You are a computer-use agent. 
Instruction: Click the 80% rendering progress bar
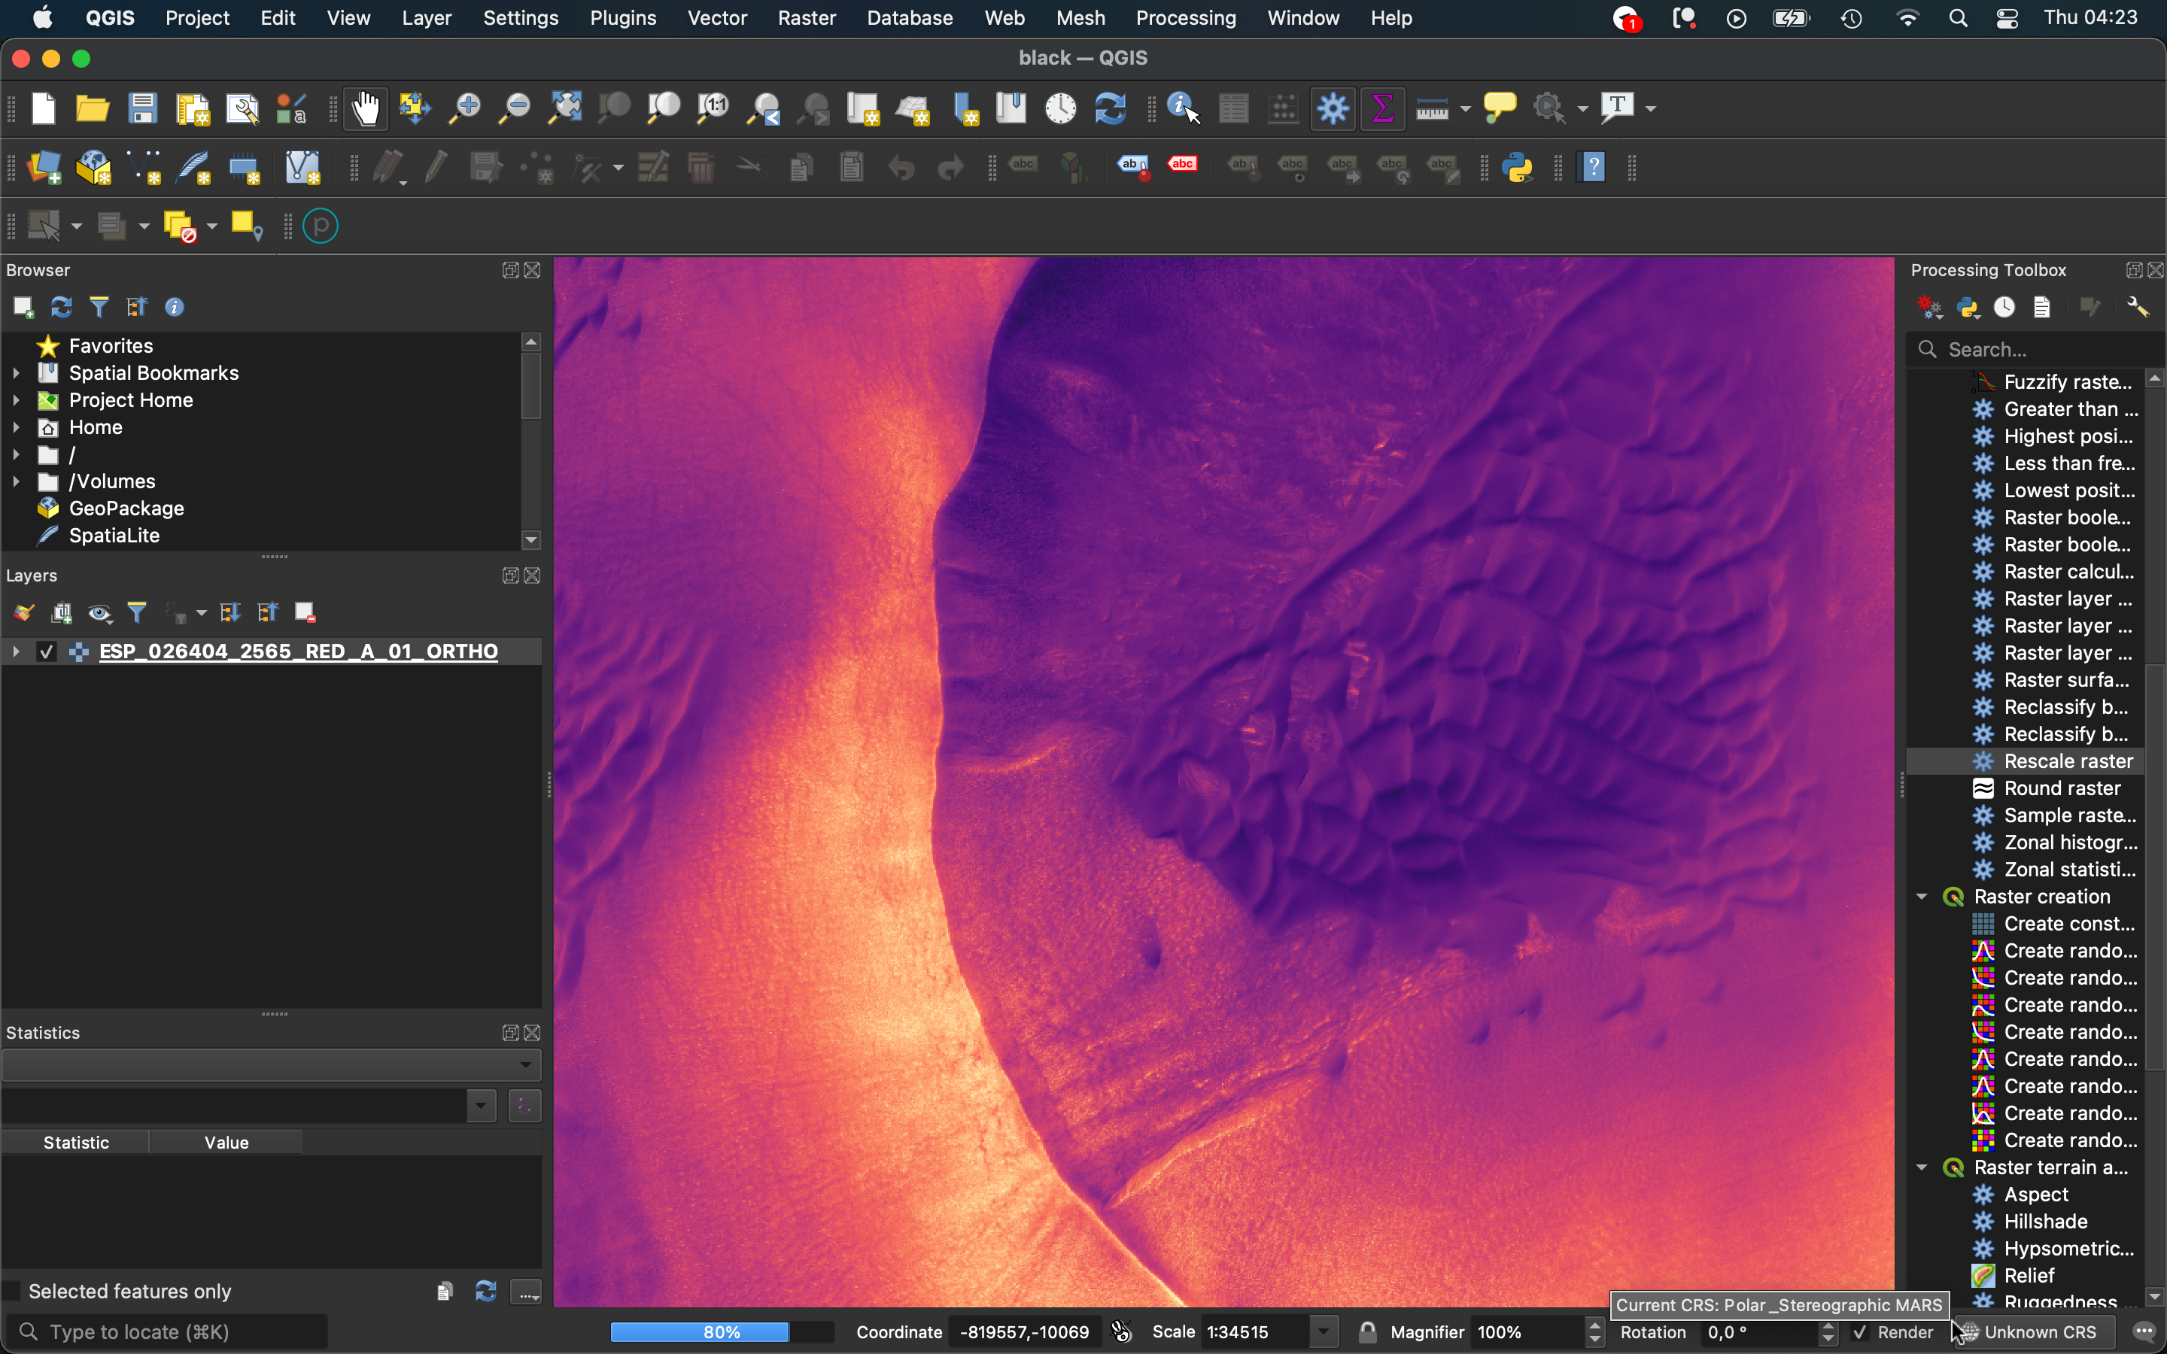point(721,1332)
